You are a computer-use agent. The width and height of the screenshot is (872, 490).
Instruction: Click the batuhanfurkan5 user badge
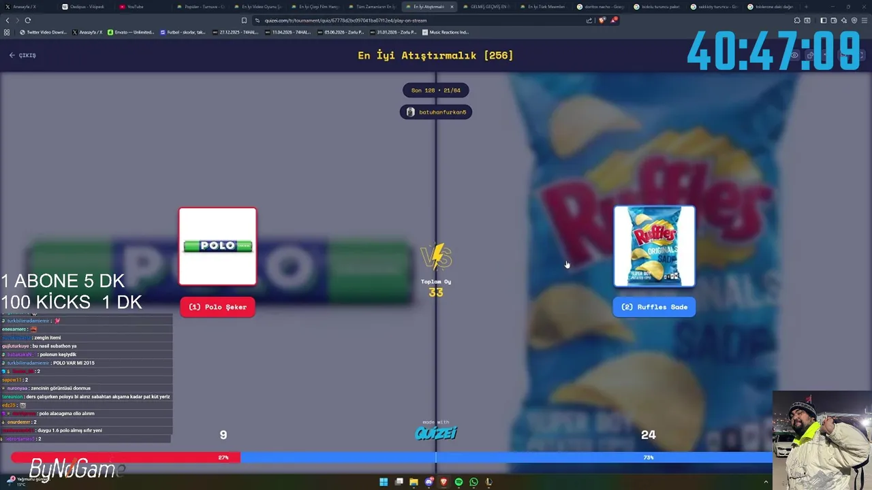(436, 112)
